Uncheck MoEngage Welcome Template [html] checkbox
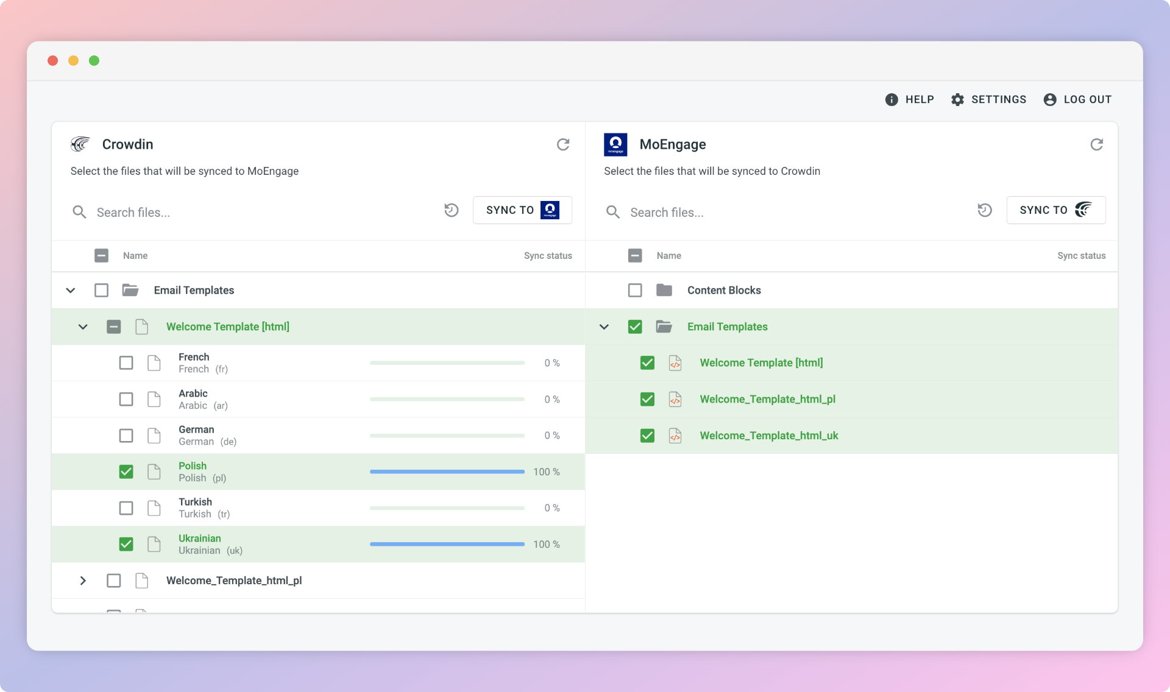The image size is (1170, 692). pyautogui.click(x=647, y=363)
